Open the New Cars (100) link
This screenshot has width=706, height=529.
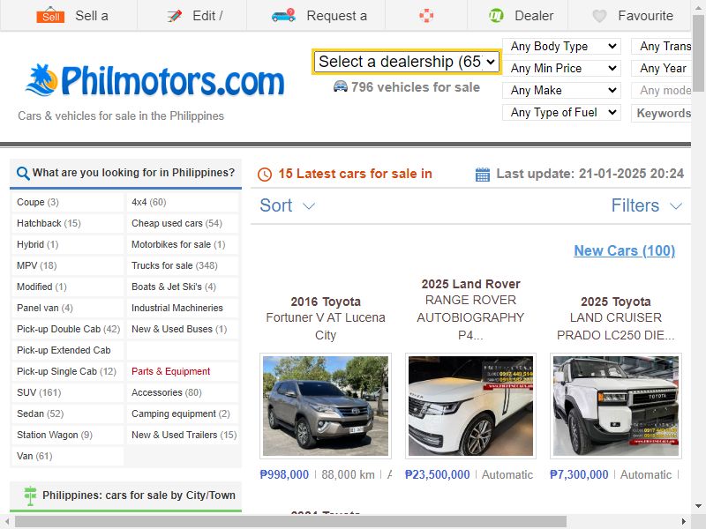624,250
